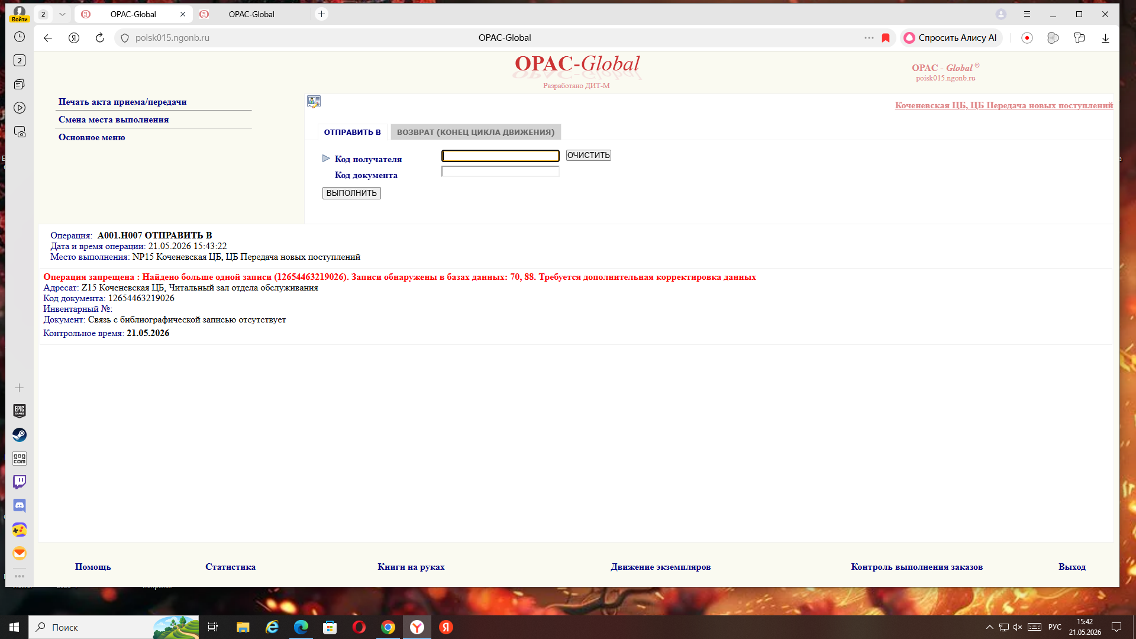This screenshot has height=639, width=1136.
Task: Open Статистика in the bottom menu
Action: [230, 567]
